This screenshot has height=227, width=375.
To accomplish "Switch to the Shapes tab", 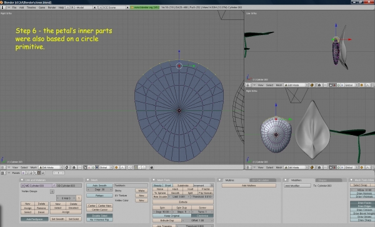I will (328, 180).
